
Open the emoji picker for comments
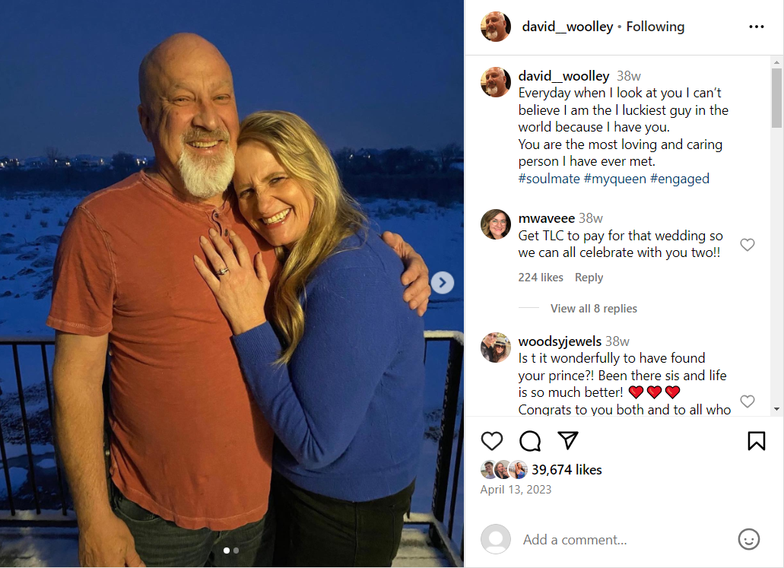(748, 539)
